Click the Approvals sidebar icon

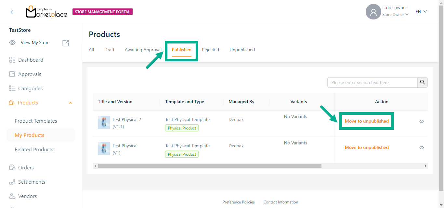(12, 74)
